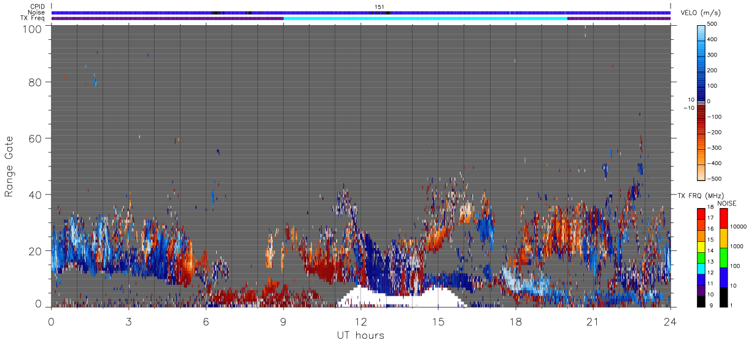Click the -10 threshold label beside the velocity scale
754x348 pixels.
coord(690,108)
